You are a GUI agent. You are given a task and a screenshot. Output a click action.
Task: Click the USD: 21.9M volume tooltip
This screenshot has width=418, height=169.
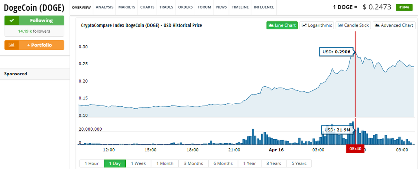tap(338, 130)
